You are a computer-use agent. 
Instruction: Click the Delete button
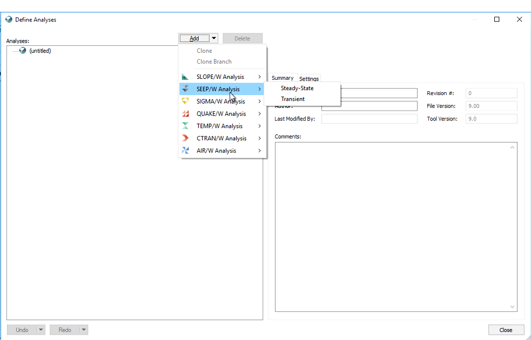[x=243, y=38]
